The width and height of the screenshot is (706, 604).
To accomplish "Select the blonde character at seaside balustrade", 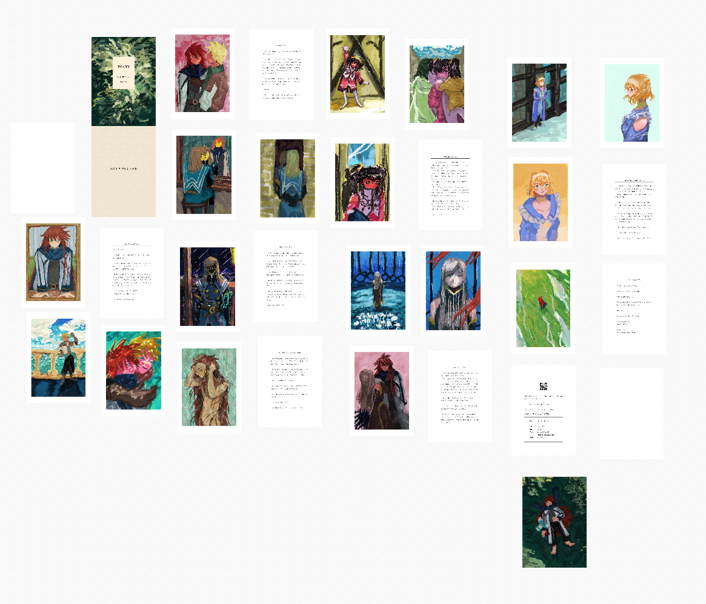I will [x=58, y=357].
